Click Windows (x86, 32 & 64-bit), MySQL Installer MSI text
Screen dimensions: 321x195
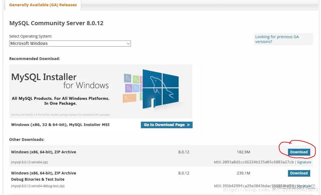60,125
